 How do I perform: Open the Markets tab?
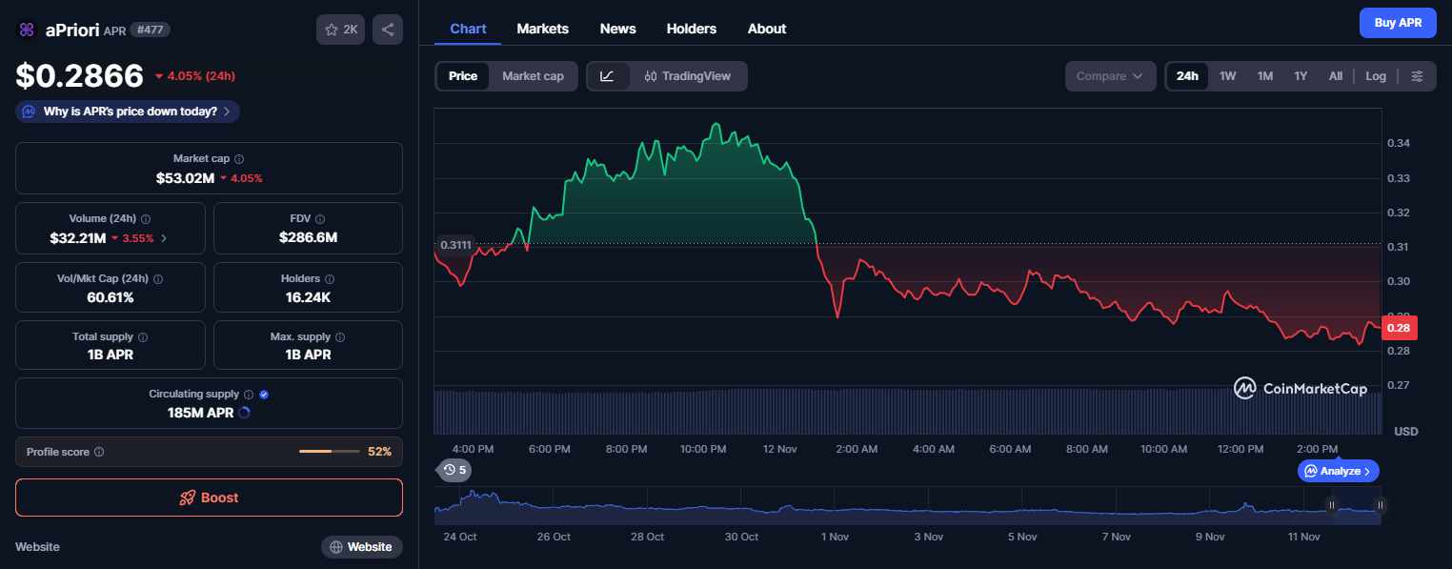coord(542,29)
